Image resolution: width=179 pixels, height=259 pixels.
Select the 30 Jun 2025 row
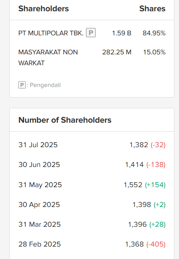[x=92, y=165]
